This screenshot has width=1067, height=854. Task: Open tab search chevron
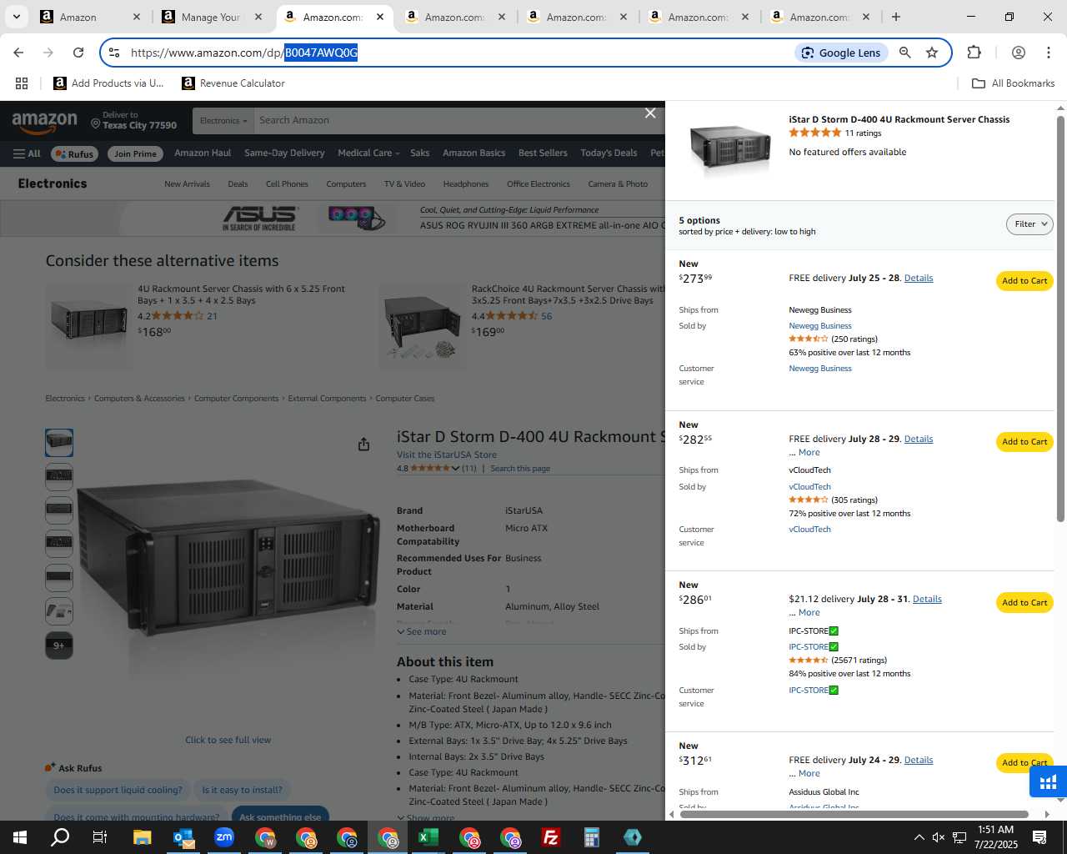16,17
